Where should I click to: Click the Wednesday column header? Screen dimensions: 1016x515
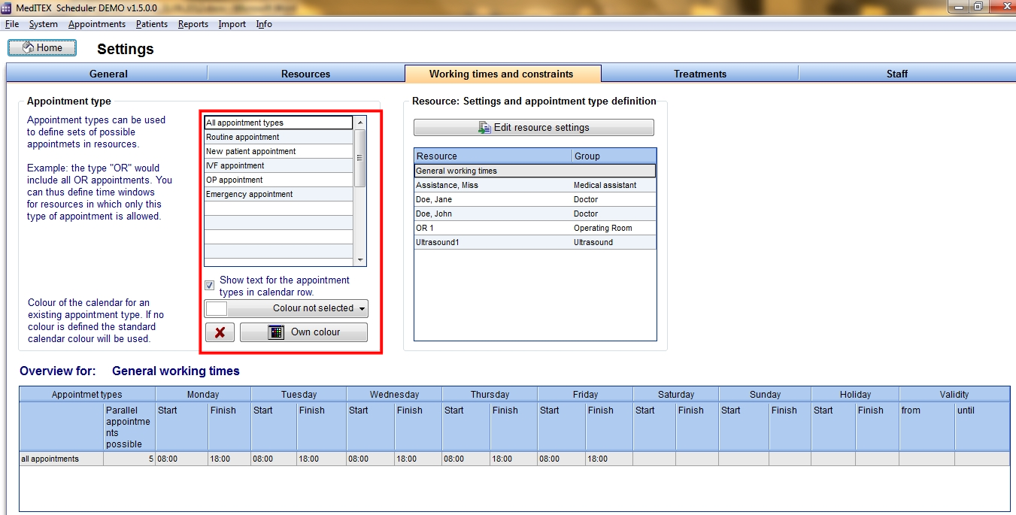[394, 394]
